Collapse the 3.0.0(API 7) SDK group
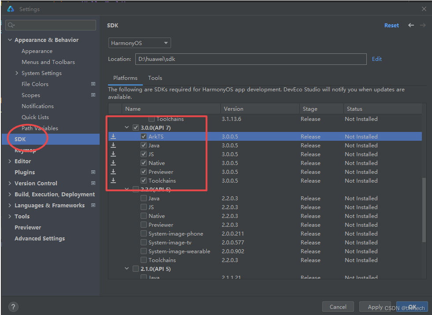Image resolution: width=432 pixels, height=315 pixels. pyautogui.click(x=127, y=127)
